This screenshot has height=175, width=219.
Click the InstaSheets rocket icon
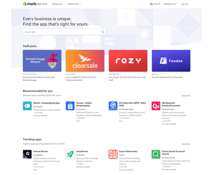pyautogui.click(x=70, y=154)
